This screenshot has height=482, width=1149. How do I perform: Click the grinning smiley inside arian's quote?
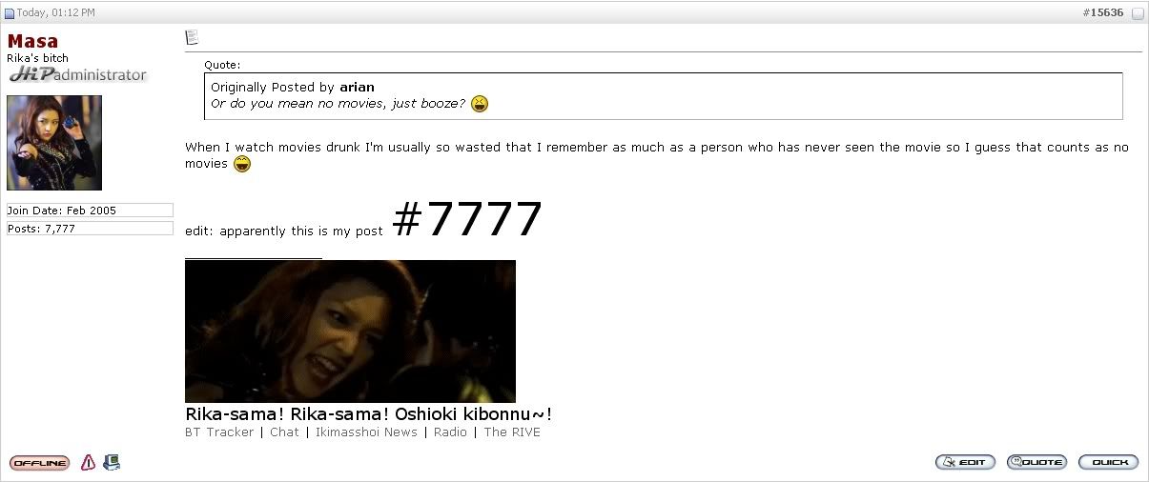pos(480,103)
